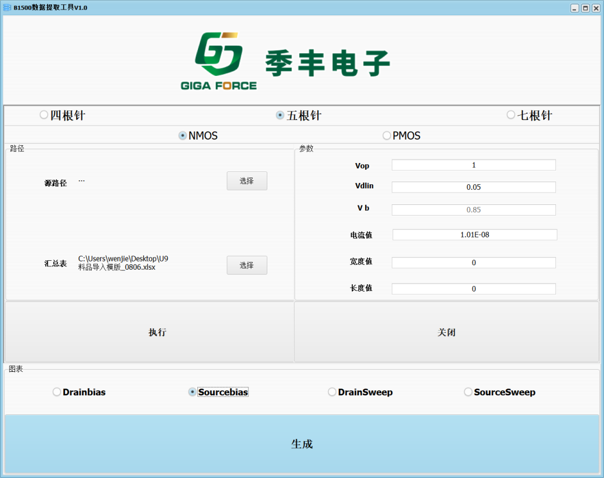Select the 四根针 radio button

pyautogui.click(x=62, y=115)
